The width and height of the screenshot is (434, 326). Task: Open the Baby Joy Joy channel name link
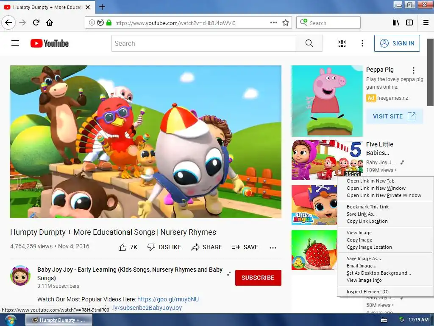coord(130,274)
